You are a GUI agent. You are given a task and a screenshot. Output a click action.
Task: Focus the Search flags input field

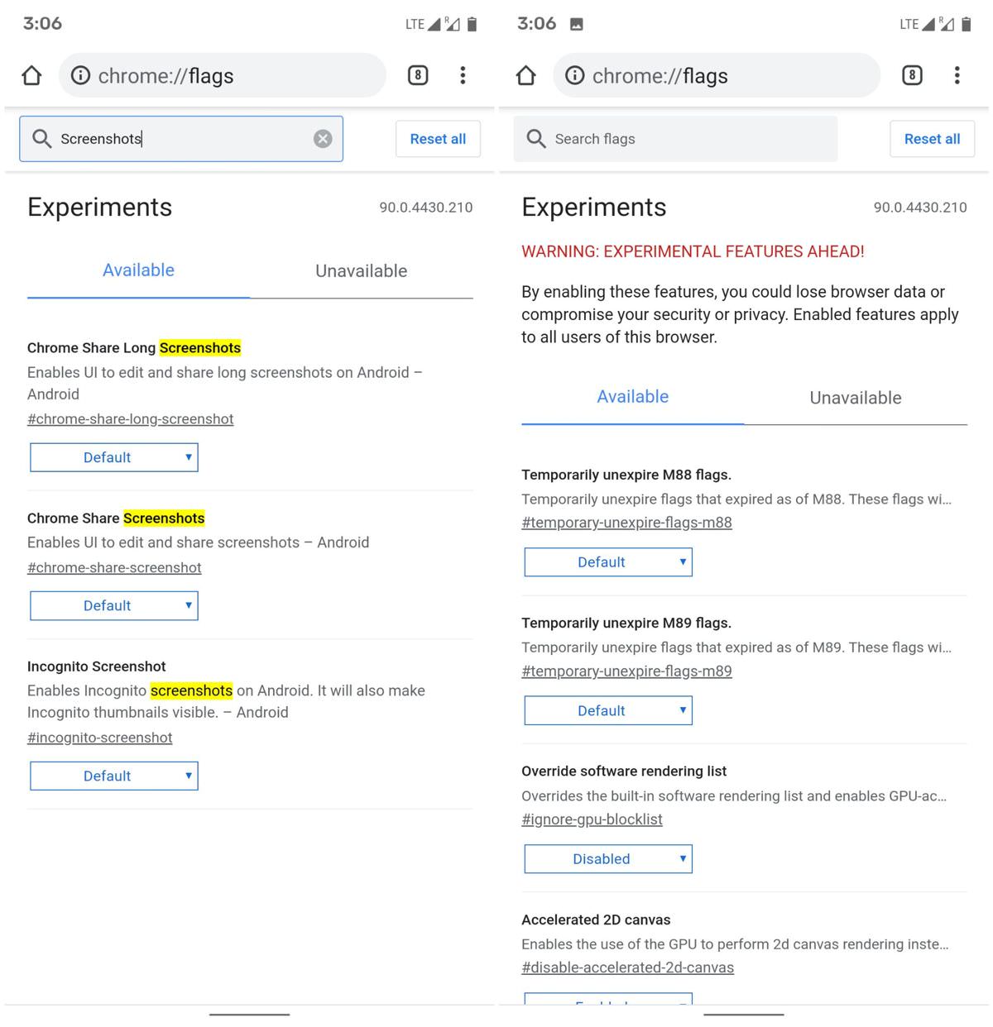pos(675,139)
